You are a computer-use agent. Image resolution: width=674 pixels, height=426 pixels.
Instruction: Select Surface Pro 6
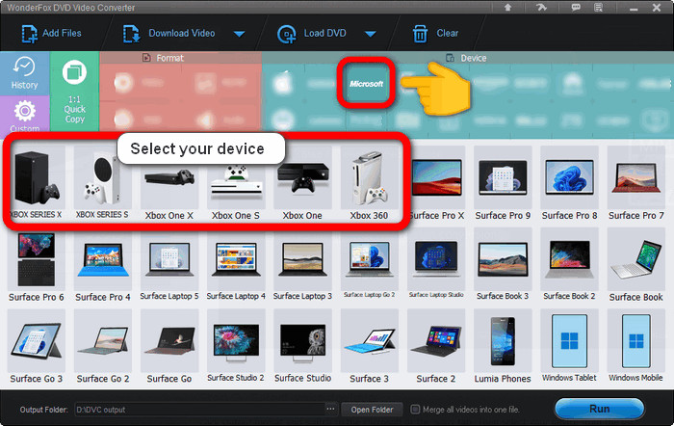click(x=37, y=265)
